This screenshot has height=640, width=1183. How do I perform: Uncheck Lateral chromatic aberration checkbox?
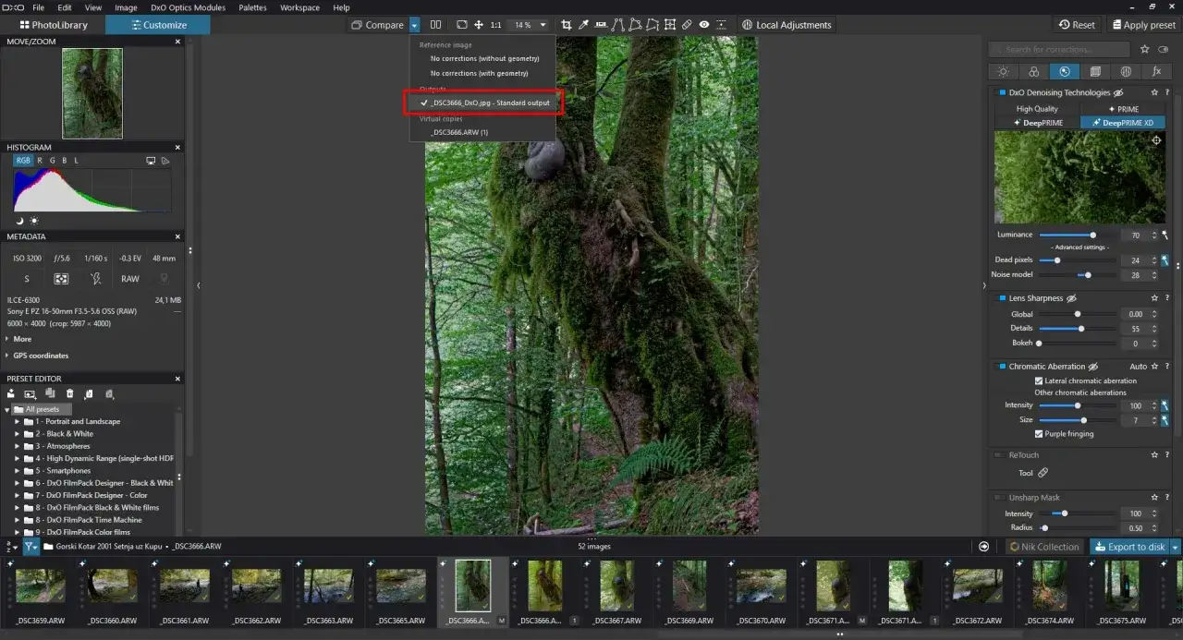(1039, 380)
